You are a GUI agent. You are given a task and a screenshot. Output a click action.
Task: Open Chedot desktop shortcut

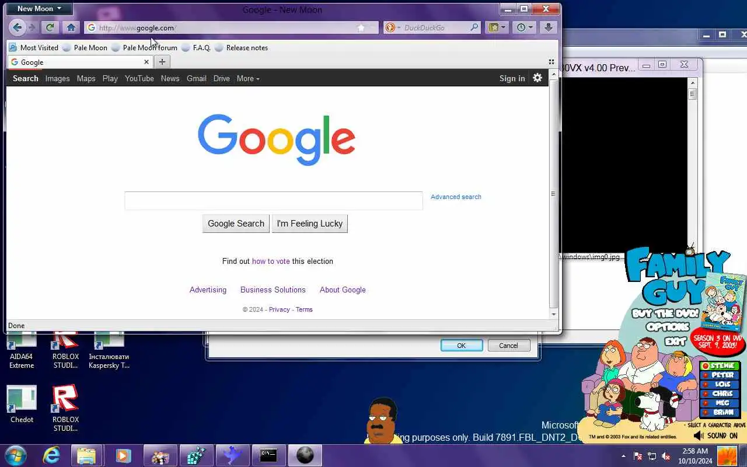(x=22, y=404)
